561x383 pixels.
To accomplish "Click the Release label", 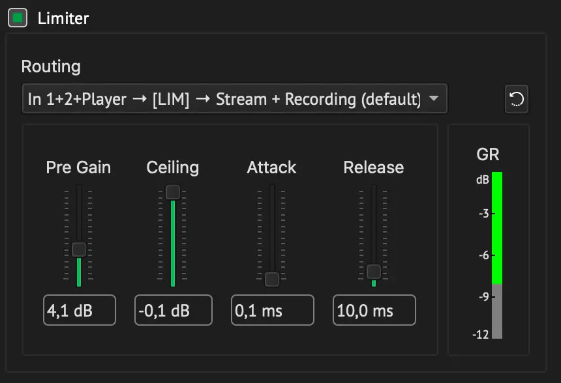I will coord(374,167).
